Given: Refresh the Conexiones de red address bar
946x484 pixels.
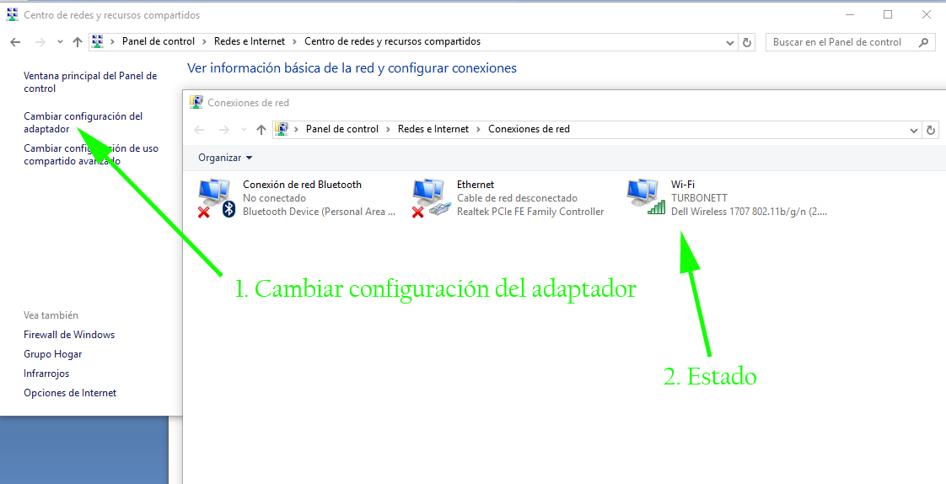Looking at the screenshot, I should pos(931,130).
